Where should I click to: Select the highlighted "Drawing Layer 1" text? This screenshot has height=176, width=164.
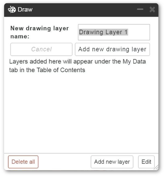tap(103, 32)
